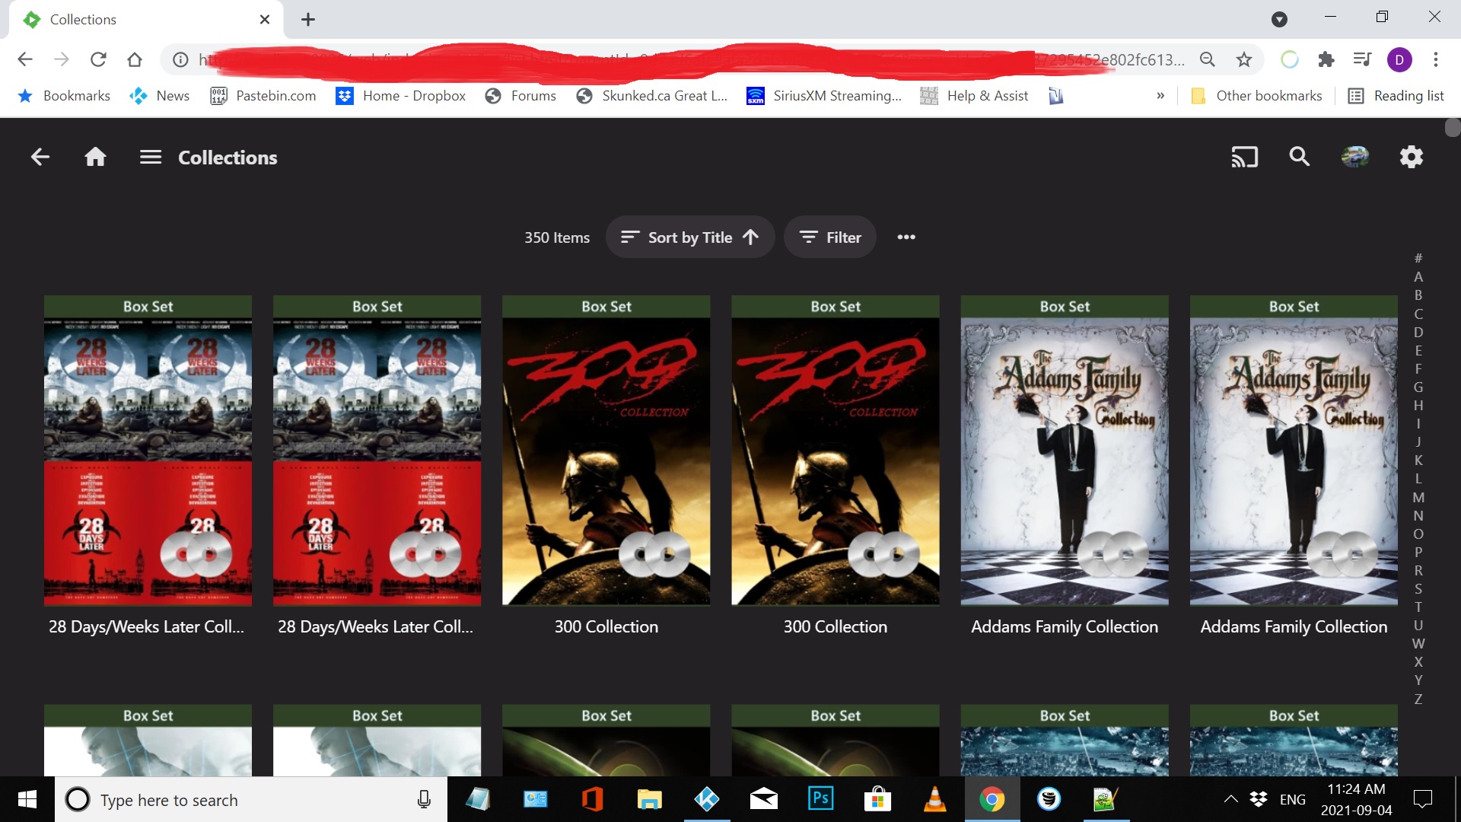Screen dimensions: 1461x822
Task: Open the Cast to device icon
Action: 1244,157
